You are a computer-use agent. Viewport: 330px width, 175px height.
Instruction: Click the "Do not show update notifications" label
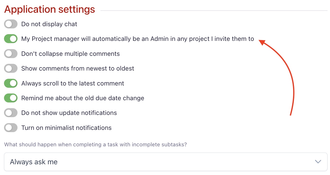(69, 113)
